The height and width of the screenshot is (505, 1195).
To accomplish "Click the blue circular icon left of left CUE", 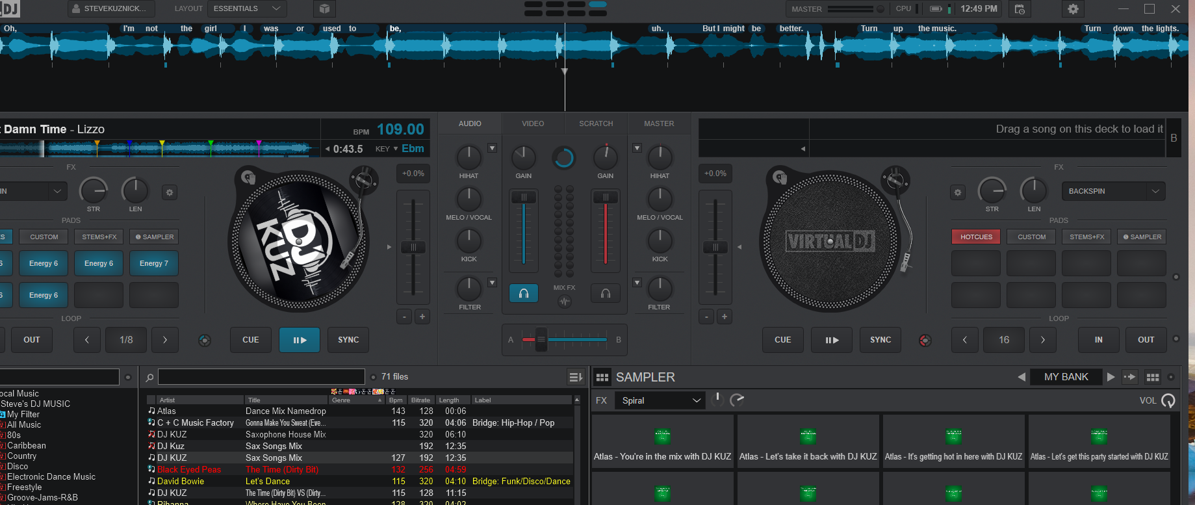I will tap(205, 341).
